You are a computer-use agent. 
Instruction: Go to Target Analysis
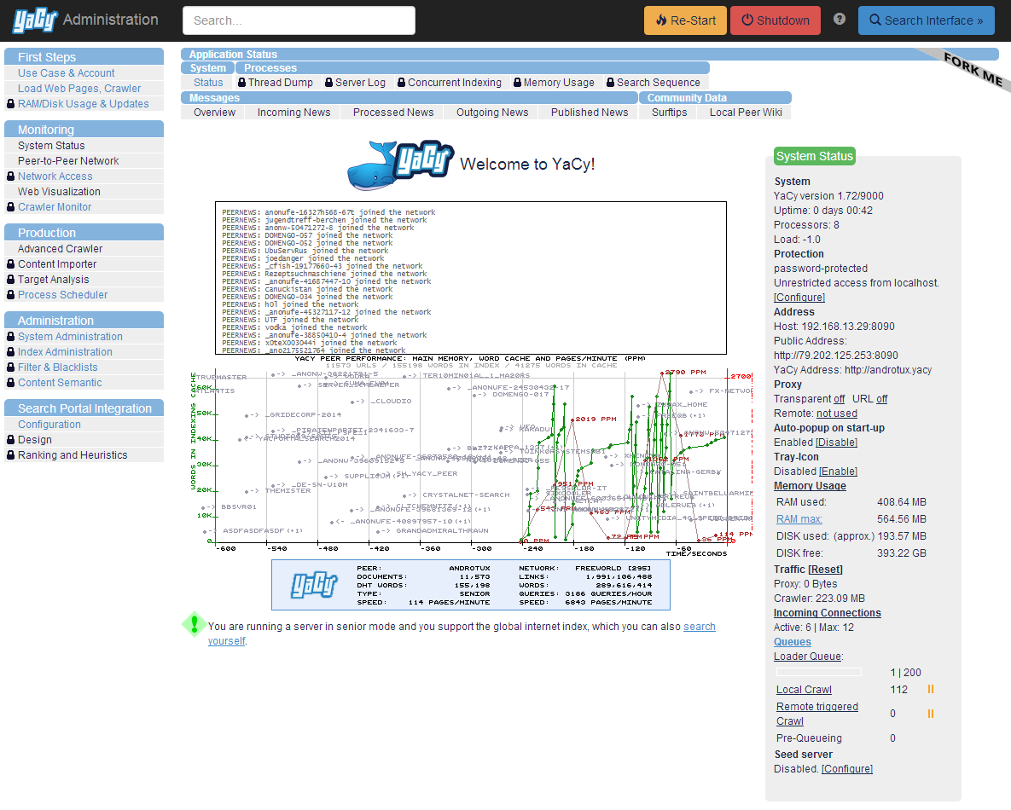(54, 280)
